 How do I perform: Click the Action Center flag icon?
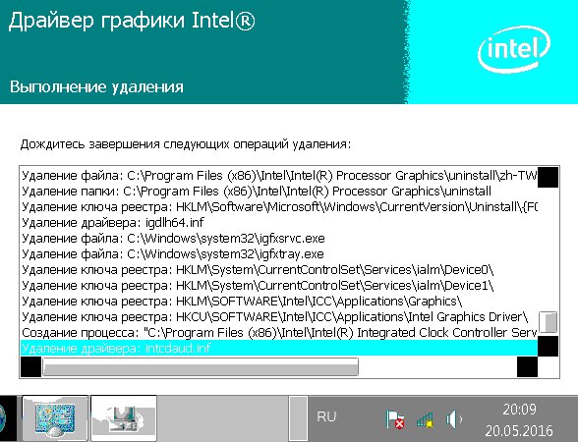[395, 419]
